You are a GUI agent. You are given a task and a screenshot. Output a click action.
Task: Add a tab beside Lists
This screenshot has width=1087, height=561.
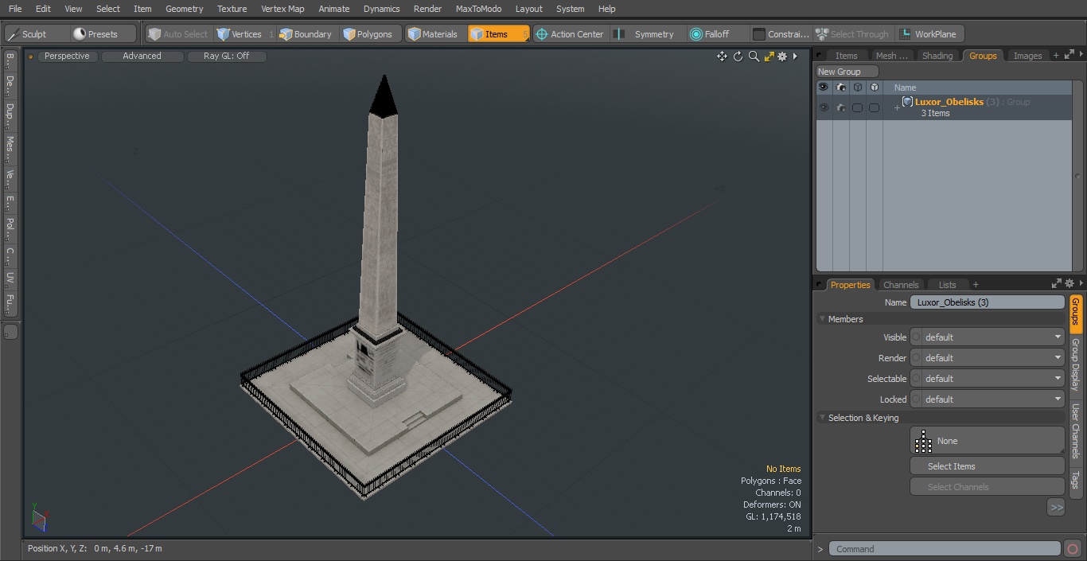tap(976, 285)
